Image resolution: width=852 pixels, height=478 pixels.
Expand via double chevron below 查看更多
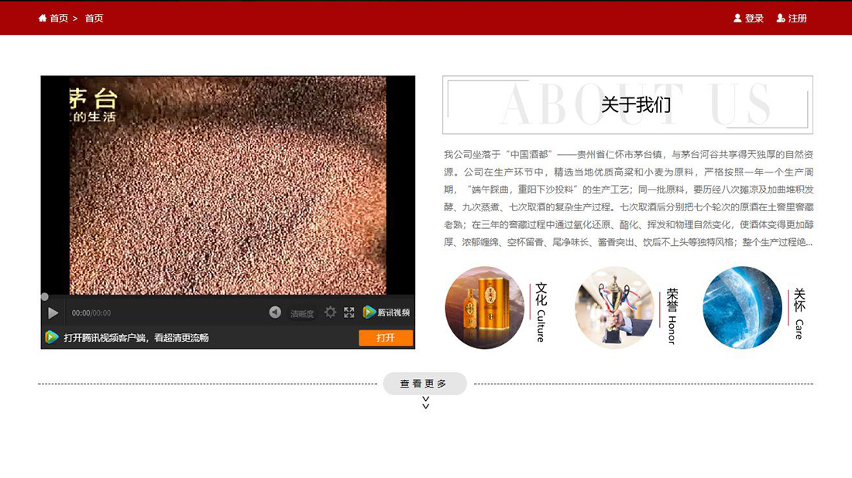coord(425,402)
